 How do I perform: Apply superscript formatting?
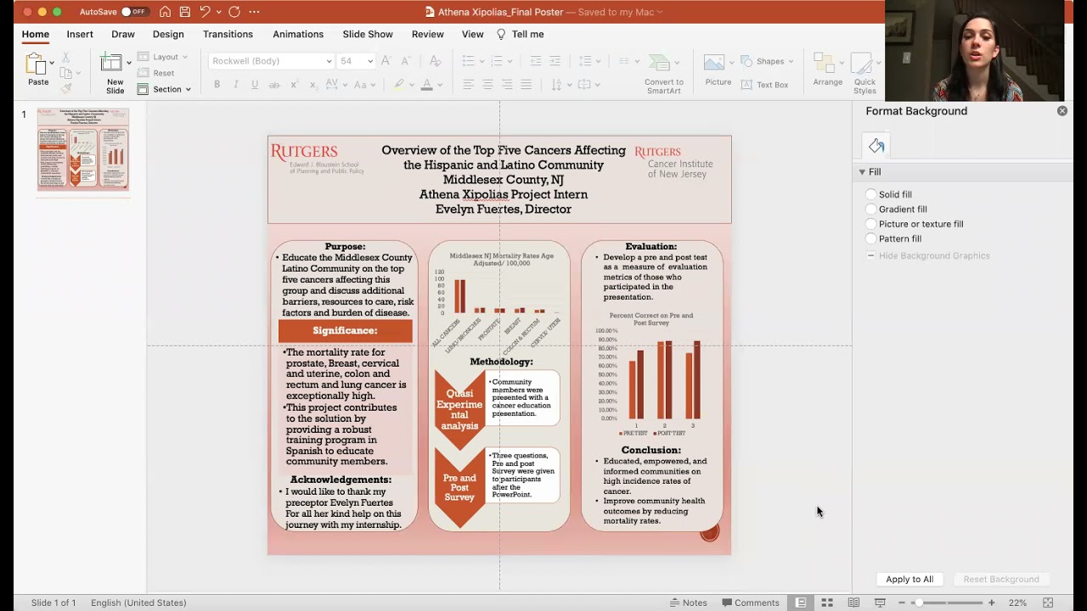(294, 85)
